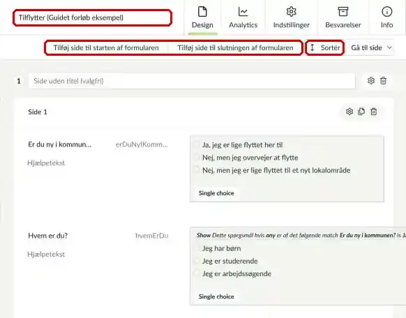The width and height of the screenshot is (406, 318).
Task: Click the Sortér up-down arrow icon
Action: pyautogui.click(x=313, y=48)
